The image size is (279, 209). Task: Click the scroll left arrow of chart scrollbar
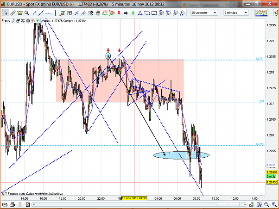(x=34, y=204)
